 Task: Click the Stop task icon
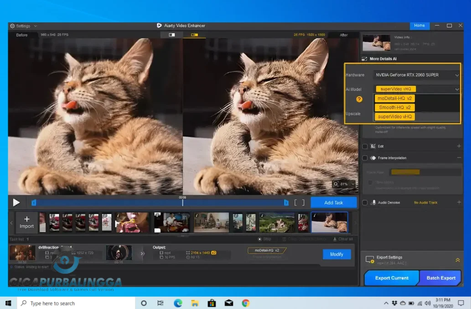point(259,239)
